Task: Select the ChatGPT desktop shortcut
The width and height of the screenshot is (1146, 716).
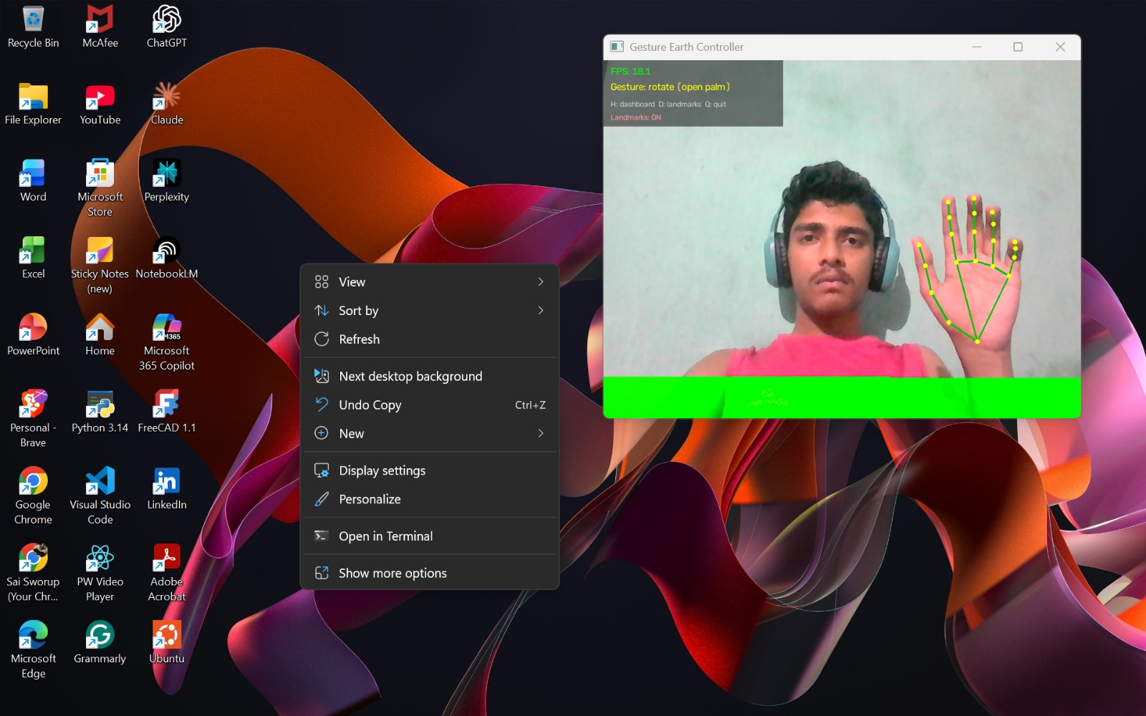Action: 167,27
